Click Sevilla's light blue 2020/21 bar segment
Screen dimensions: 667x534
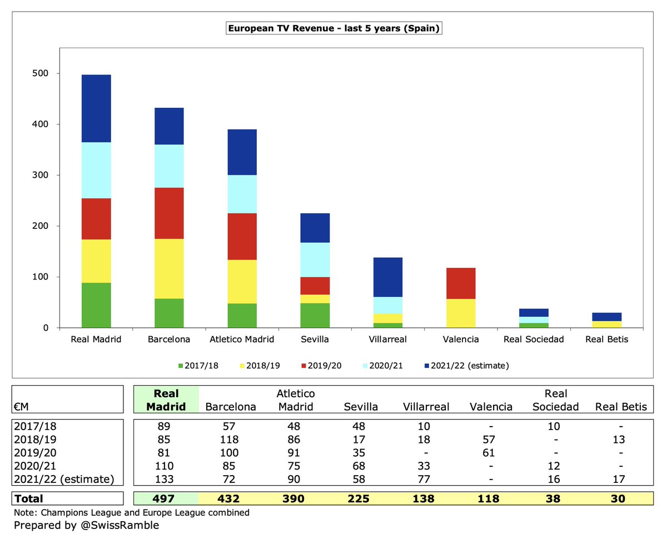click(315, 260)
